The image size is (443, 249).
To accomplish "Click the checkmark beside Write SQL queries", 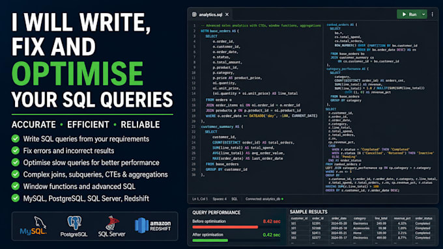I will tap(16, 138).
